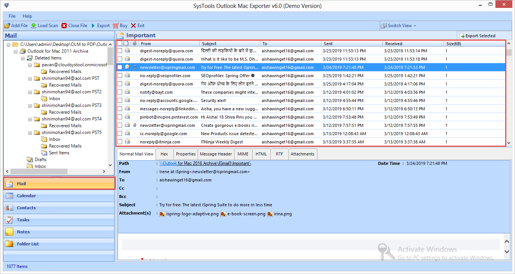Image resolution: width=515 pixels, height=274 pixels.
Task: Click the email list scroll-down arrow
Action: (509, 143)
